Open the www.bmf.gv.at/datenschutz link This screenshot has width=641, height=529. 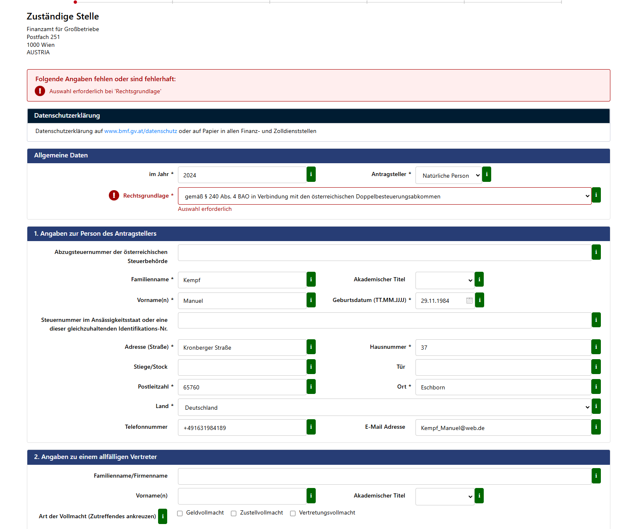[141, 131]
